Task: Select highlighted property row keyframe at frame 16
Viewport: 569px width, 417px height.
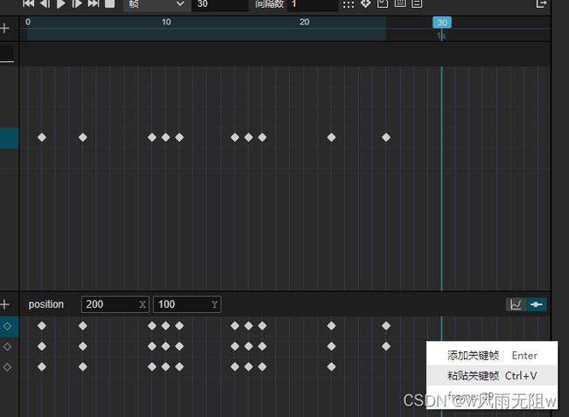Action: [x=249, y=326]
